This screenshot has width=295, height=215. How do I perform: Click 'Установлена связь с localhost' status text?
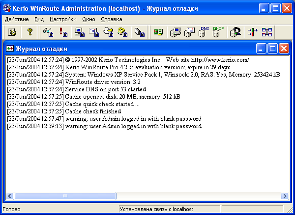point(156,209)
